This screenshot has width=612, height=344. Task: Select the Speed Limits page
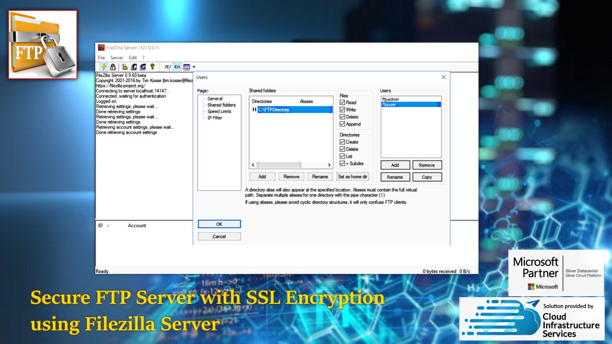point(219,111)
